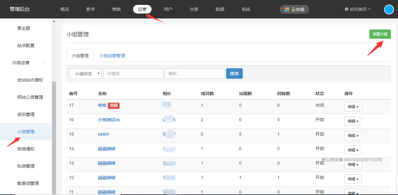Viewport: 398px width, 195px height.
Task: Open the 小组状态 dropdown filter
Action: click(x=85, y=74)
